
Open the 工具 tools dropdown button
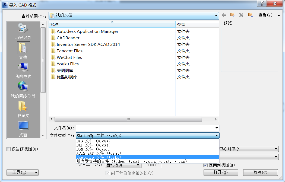pyautogui.click(x=23, y=173)
